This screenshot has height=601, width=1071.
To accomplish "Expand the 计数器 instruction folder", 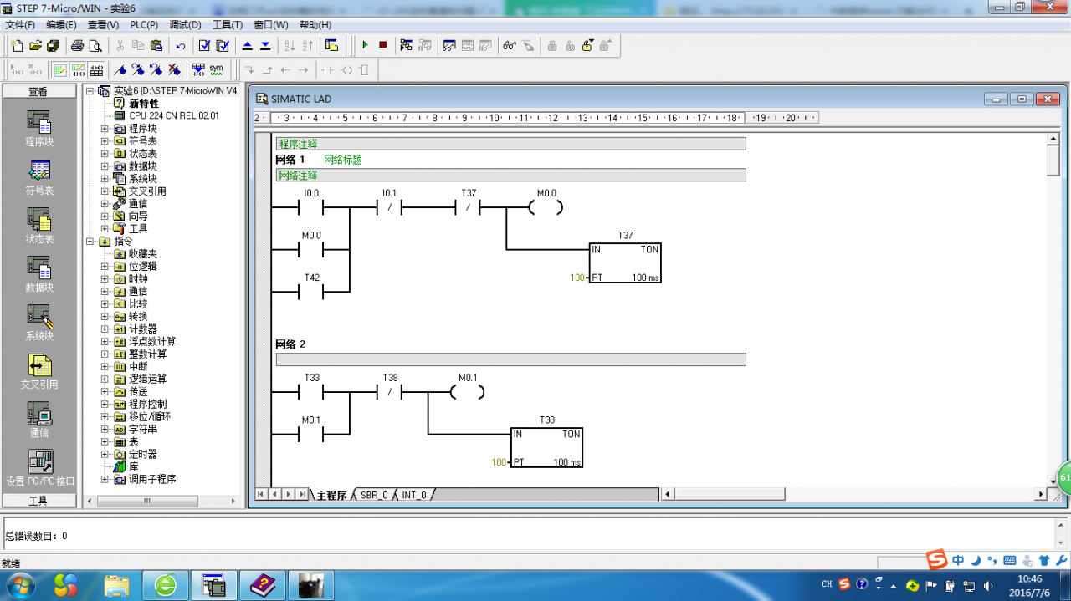I will pyautogui.click(x=105, y=329).
